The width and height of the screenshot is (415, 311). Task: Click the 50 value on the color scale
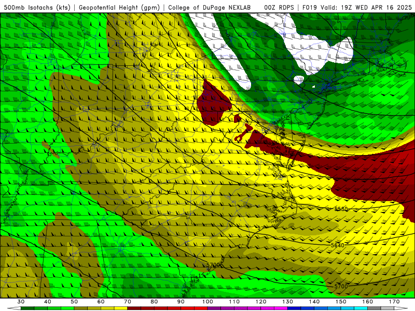(74, 302)
